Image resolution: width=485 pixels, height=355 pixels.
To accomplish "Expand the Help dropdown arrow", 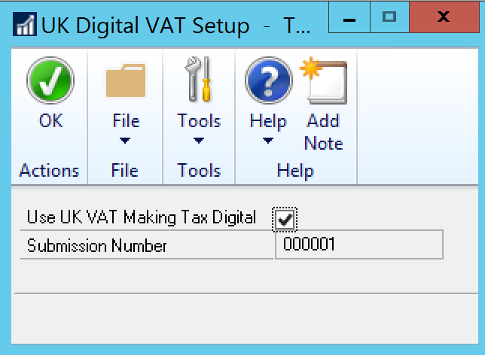I will pos(268,141).
